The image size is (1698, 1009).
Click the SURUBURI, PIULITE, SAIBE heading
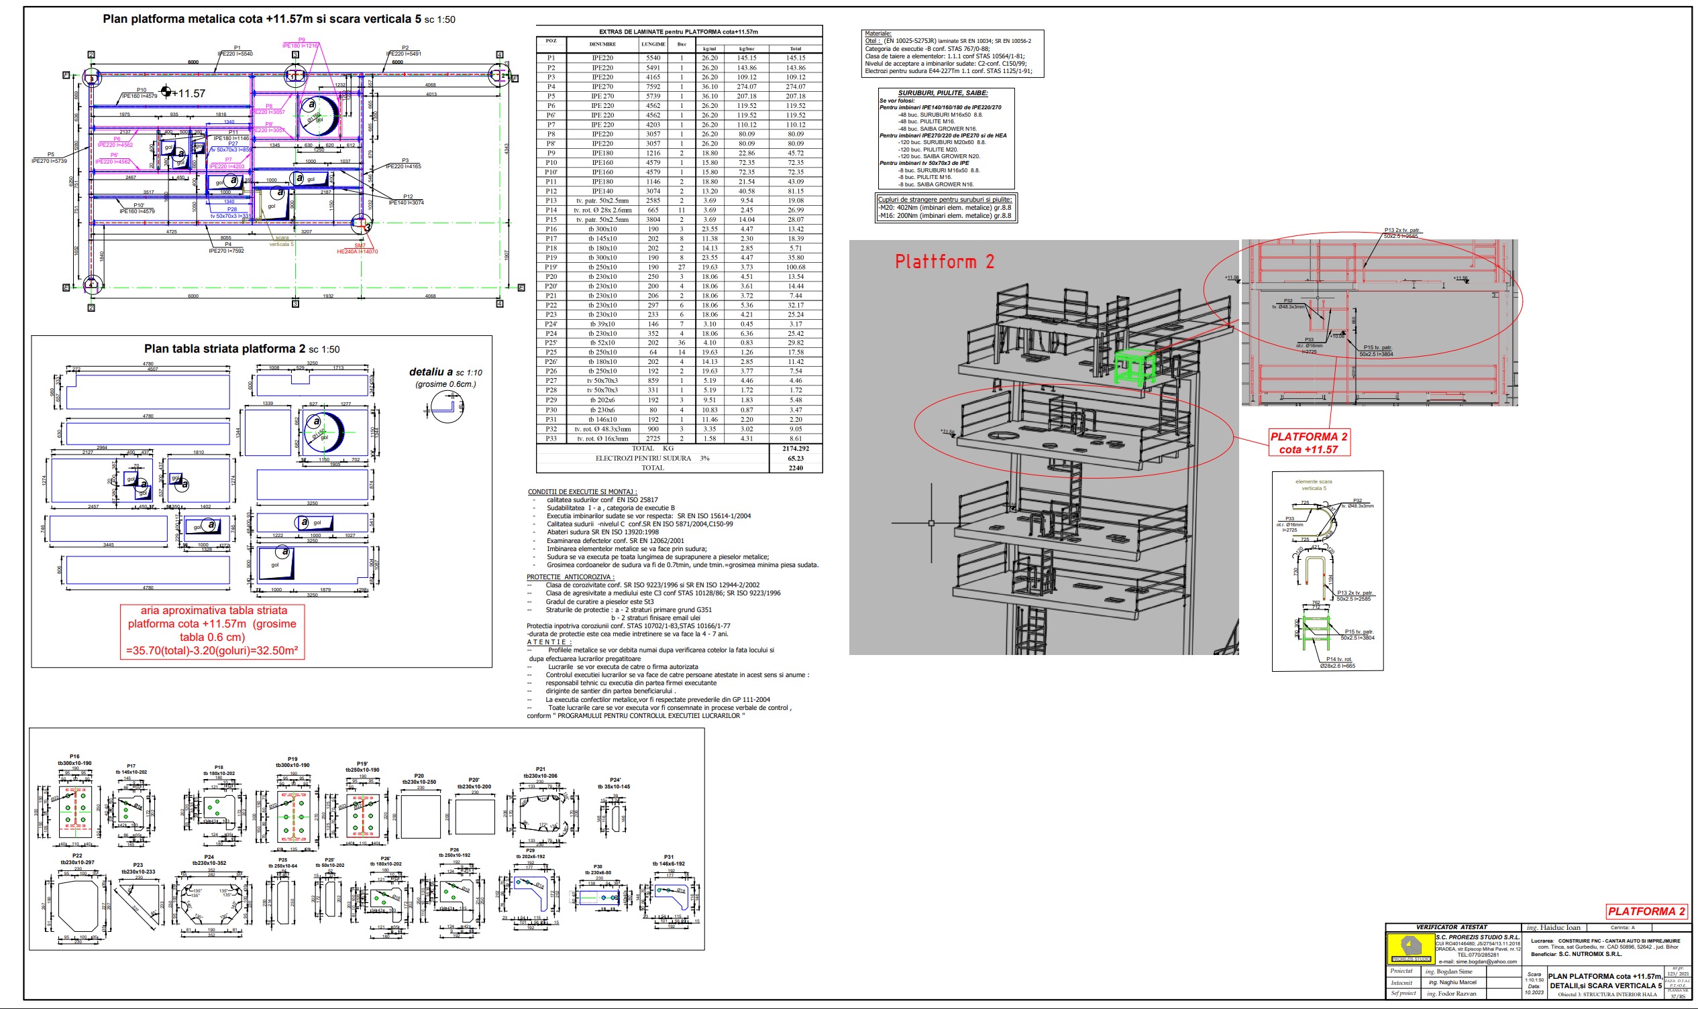pyautogui.click(x=943, y=93)
